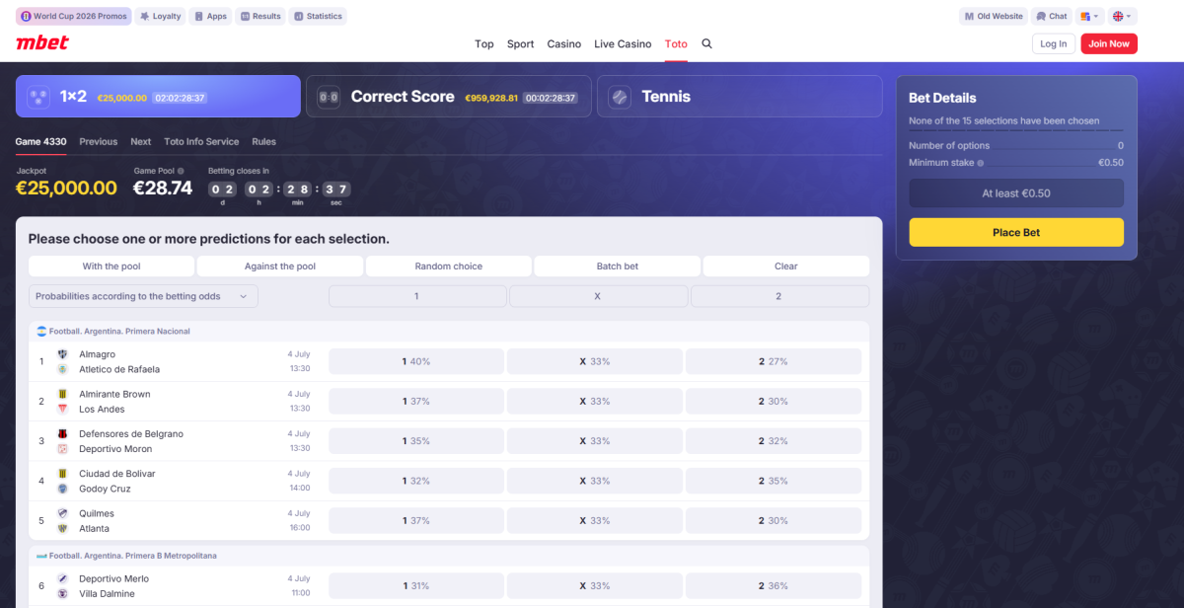Click the Quilmes team crest
The image size is (1184, 608).
click(x=62, y=513)
